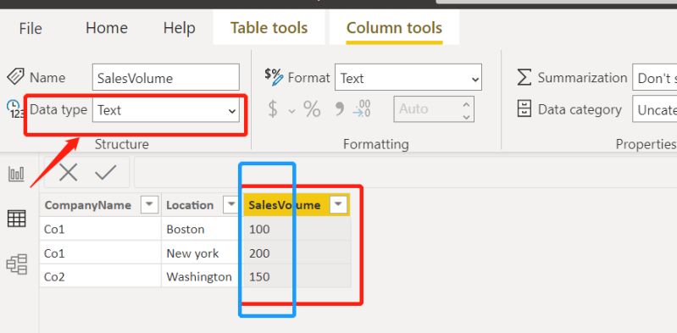
Task: Click the Name tag icon
Action: (x=15, y=76)
